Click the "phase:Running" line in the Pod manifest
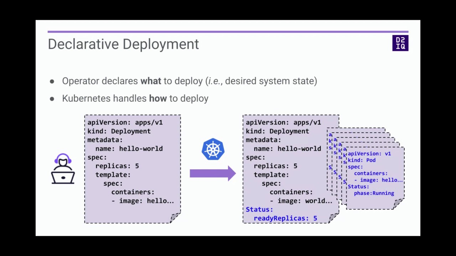Image resolution: width=456 pixels, height=256 pixels. coord(374,193)
